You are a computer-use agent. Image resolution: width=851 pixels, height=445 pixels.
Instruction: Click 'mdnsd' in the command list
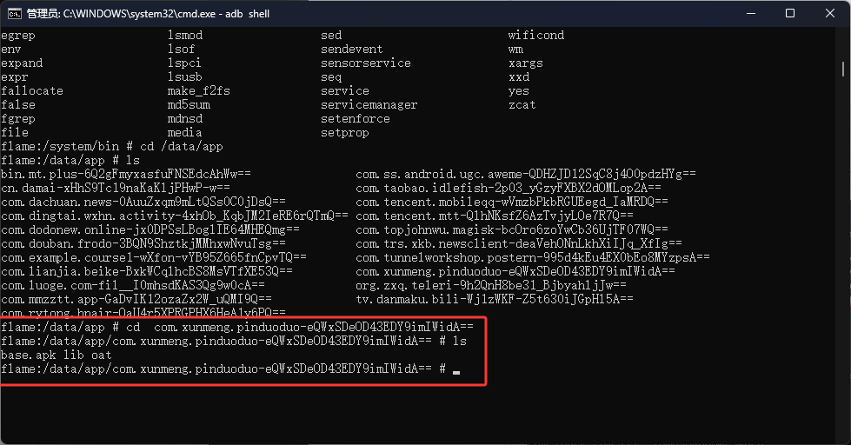click(x=185, y=119)
